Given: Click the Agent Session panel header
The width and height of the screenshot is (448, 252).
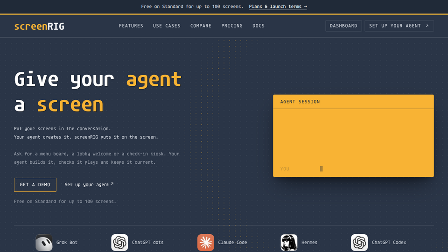Looking at the screenshot, I should coord(353,102).
